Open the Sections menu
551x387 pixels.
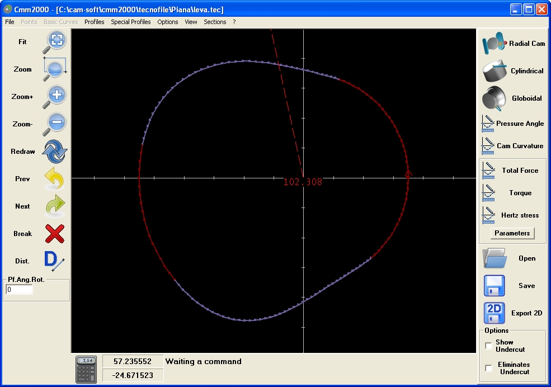215,22
